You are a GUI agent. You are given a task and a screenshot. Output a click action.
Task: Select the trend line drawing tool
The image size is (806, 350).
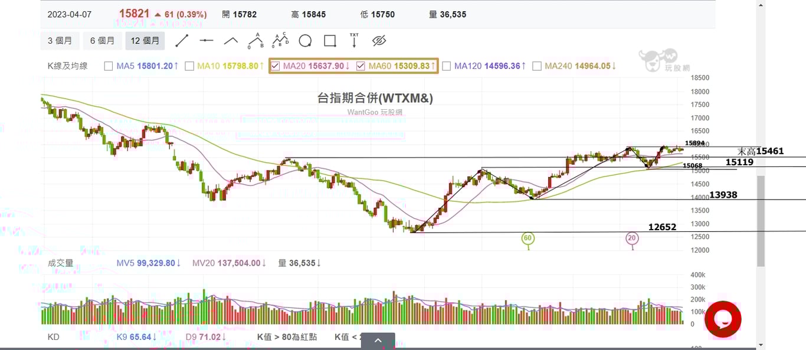182,41
